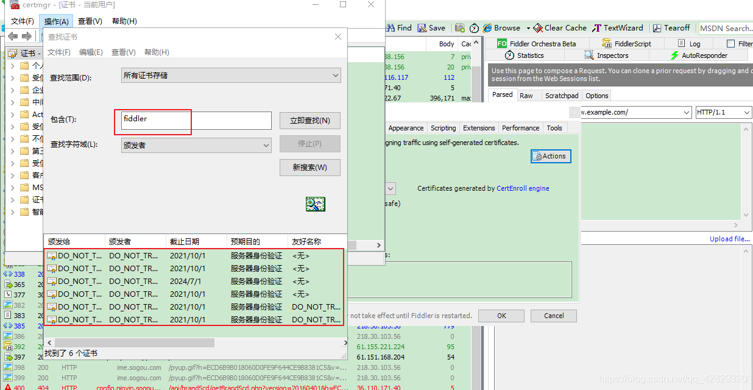Click the certificate search animation icon
The height and width of the screenshot is (390, 753).
point(315,204)
